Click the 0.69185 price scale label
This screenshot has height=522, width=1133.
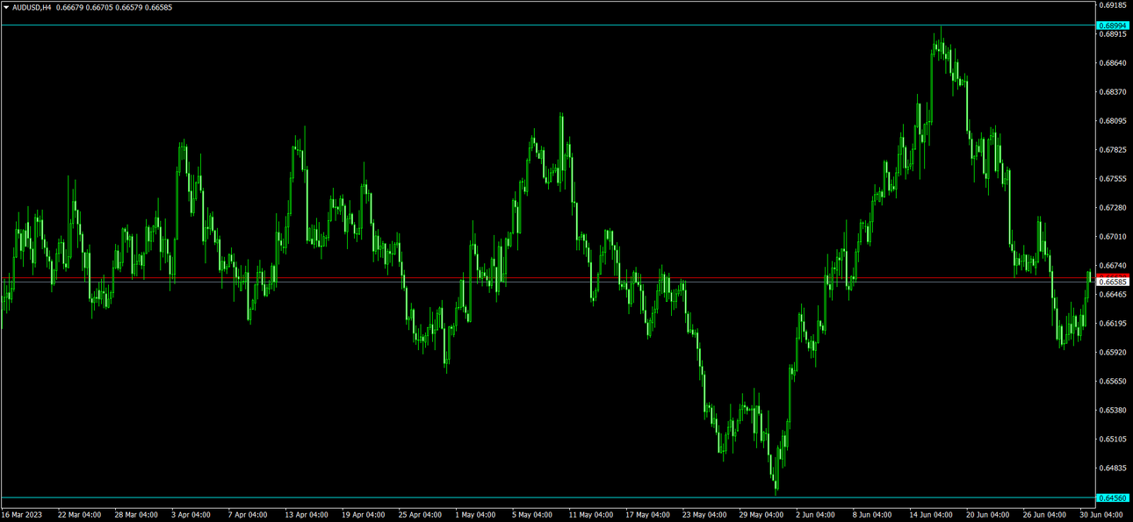tap(1113, 5)
